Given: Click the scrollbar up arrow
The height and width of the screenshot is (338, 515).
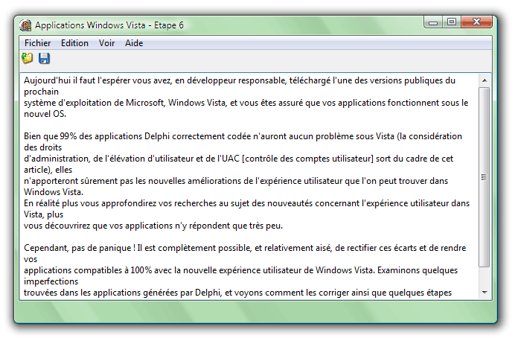Looking at the screenshot, I should (484, 80).
